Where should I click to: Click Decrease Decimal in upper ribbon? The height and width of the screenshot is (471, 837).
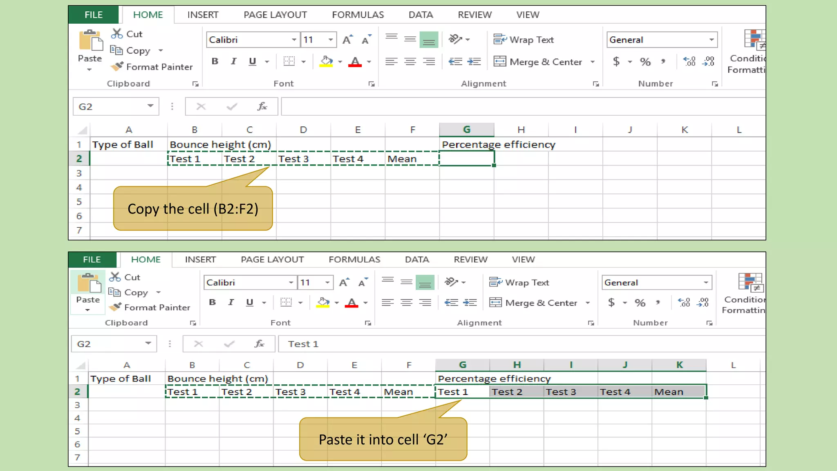tap(709, 62)
